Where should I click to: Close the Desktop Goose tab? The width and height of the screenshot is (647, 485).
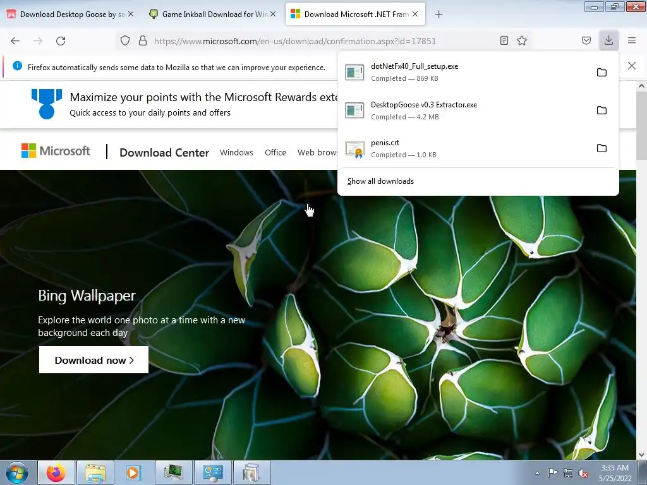[131, 14]
